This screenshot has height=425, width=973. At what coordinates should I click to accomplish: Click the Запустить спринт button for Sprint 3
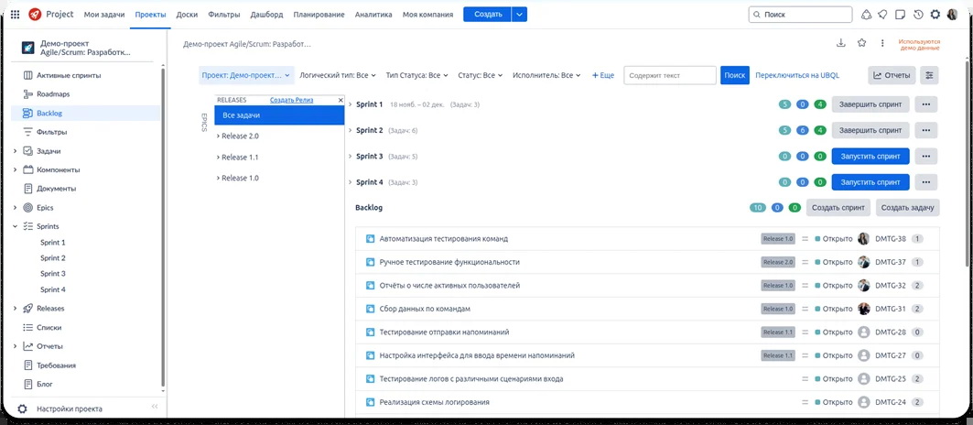870,157
